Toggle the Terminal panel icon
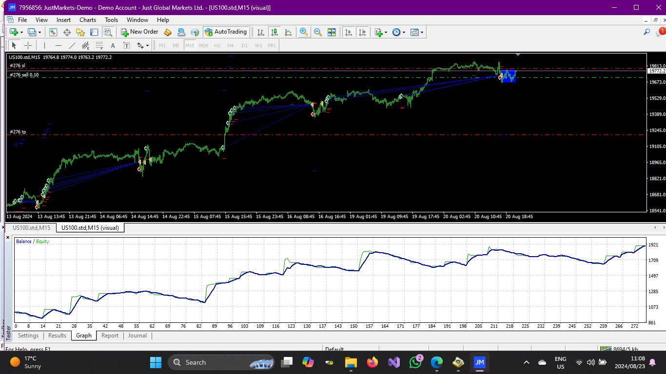Screen dimensions: 666x374 point(94,32)
